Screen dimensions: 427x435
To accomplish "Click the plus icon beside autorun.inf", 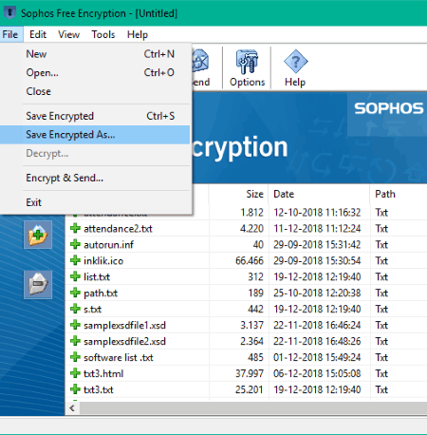I will (75, 244).
